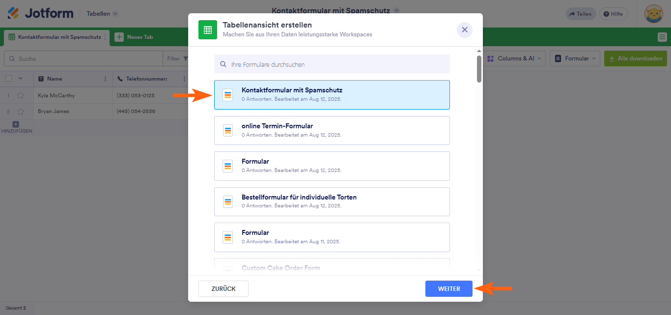This screenshot has height=315, width=671.
Task: Open the user avatar menu
Action: point(654,14)
